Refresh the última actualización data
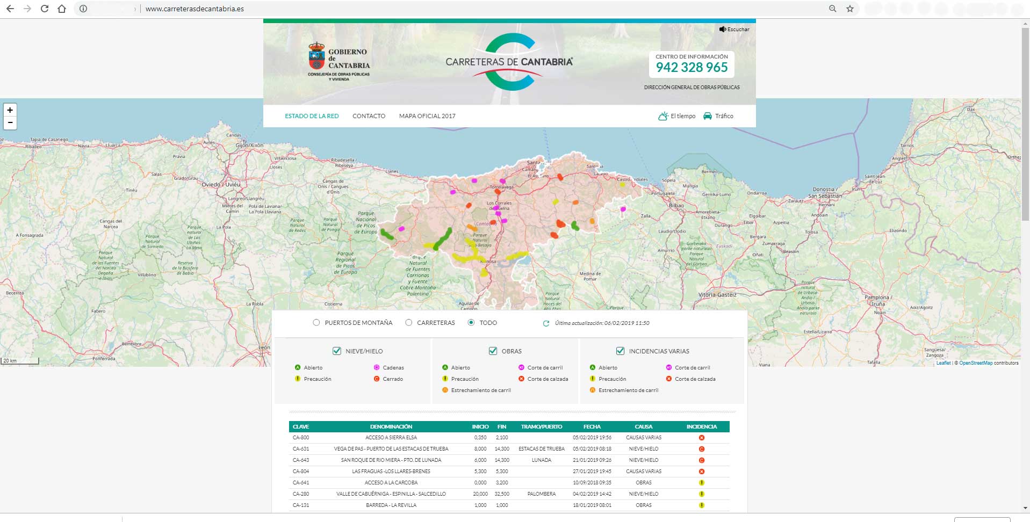Image resolution: width=1030 pixels, height=522 pixels. (x=546, y=323)
